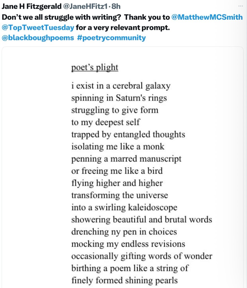The height and width of the screenshot is (288, 247).
Task: Click the line "transforming the universe"
Action: (x=119, y=195)
